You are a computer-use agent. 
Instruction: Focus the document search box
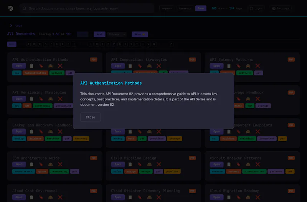point(87,8)
